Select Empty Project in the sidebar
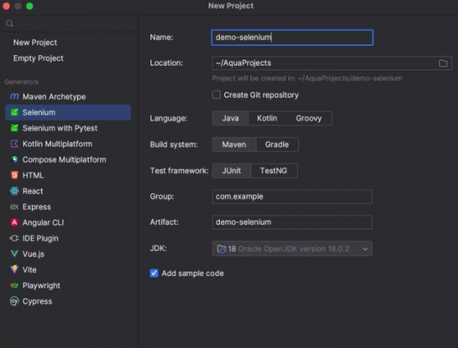Viewport: 458px width, 348px height. pyautogui.click(x=38, y=58)
